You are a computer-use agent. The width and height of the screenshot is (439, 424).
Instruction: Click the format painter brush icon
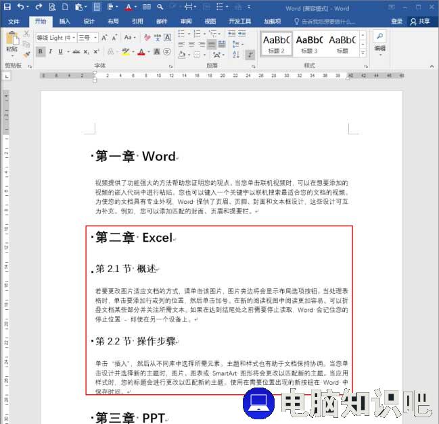coord(26,55)
